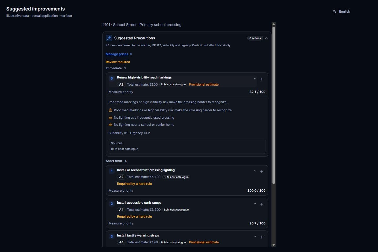This screenshot has width=378, height=252.
Task: Click warning icon beside 'No lighting near a school'
Action: coord(111,125)
